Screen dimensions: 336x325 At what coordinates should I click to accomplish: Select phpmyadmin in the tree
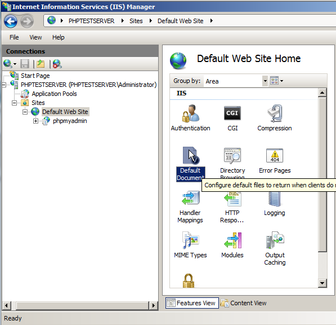tap(70, 121)
